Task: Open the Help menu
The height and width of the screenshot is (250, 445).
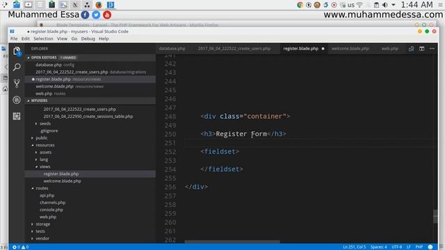Action: [104, 39]
